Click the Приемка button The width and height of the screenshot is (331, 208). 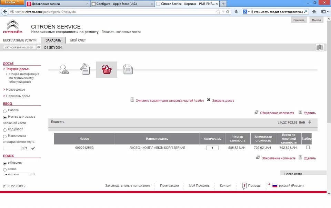coord(299,20)
